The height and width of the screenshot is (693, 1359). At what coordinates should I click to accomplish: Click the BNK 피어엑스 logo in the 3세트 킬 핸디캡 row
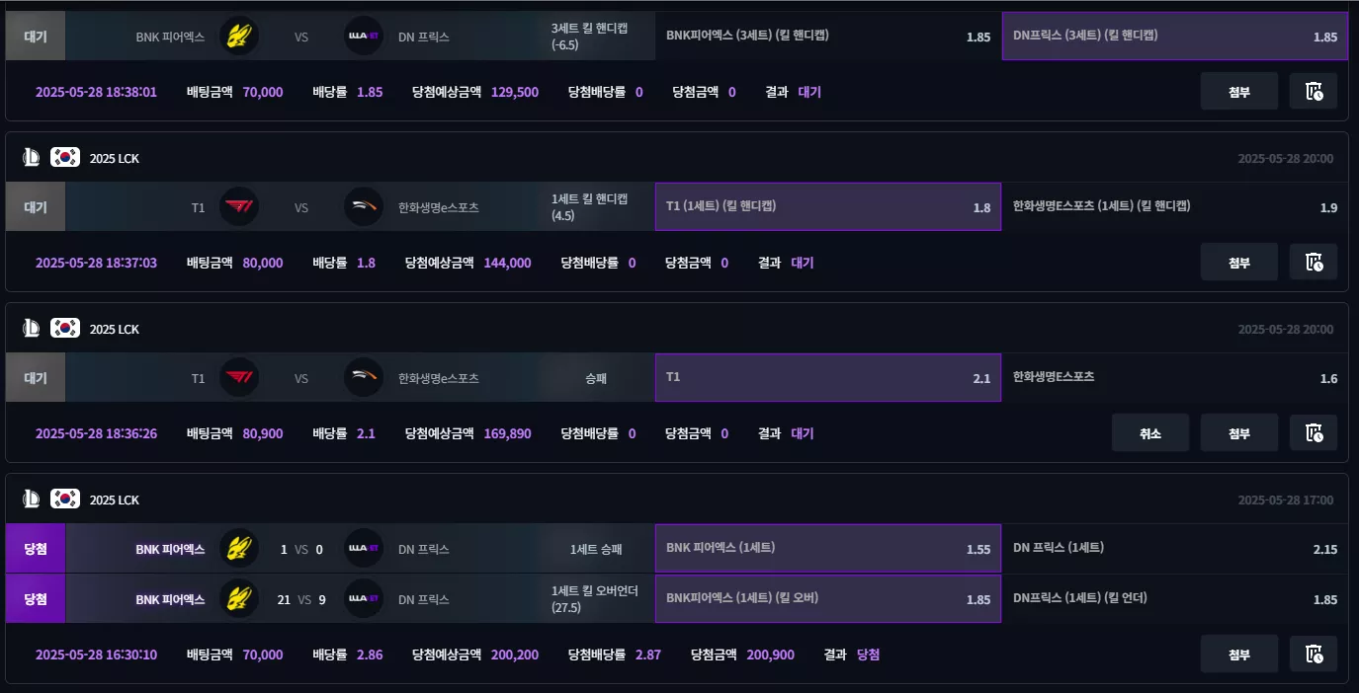[x=238, y=37]
